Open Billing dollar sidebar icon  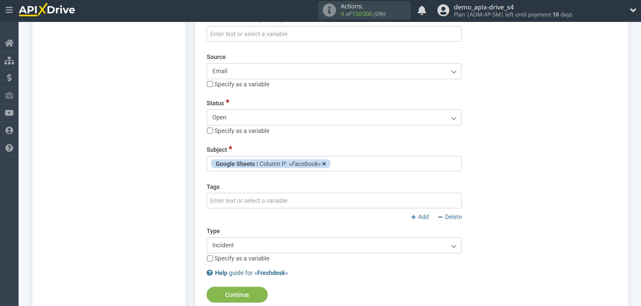click(9, 78)
